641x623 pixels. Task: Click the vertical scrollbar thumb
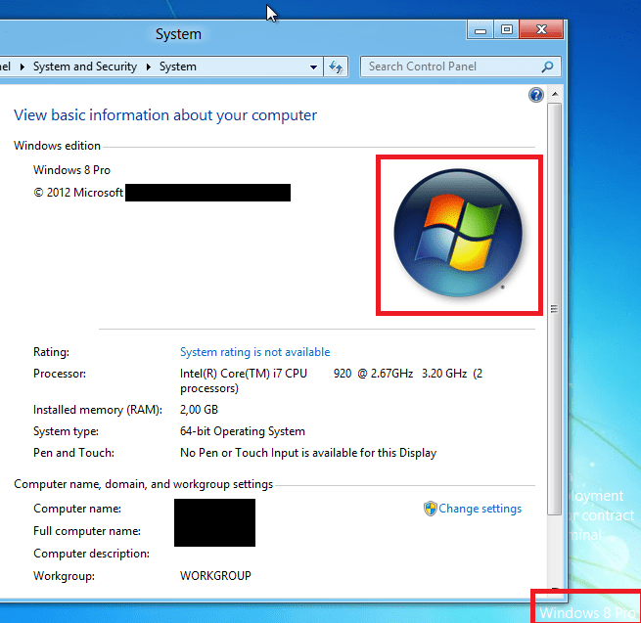point(555,309)
